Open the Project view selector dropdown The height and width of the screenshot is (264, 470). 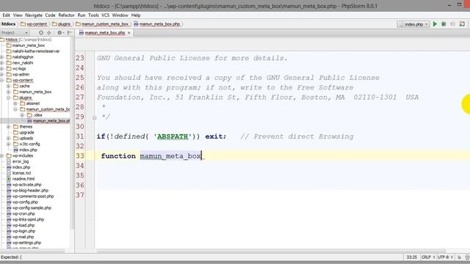click(x=15, y=32)
